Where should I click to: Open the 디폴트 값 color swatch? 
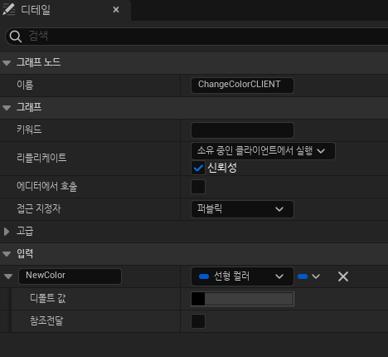click(242, 299)
